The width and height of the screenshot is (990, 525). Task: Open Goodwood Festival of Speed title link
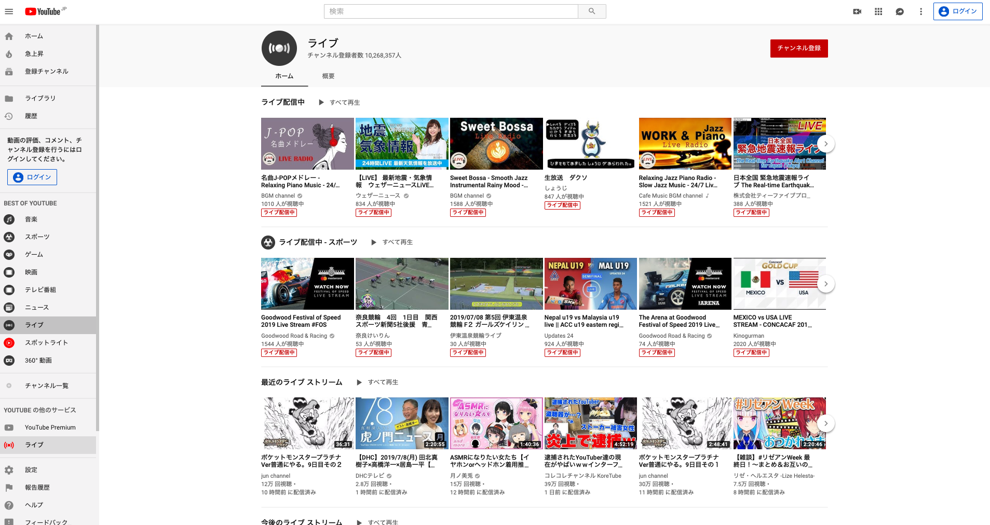(x=301, y=321)
